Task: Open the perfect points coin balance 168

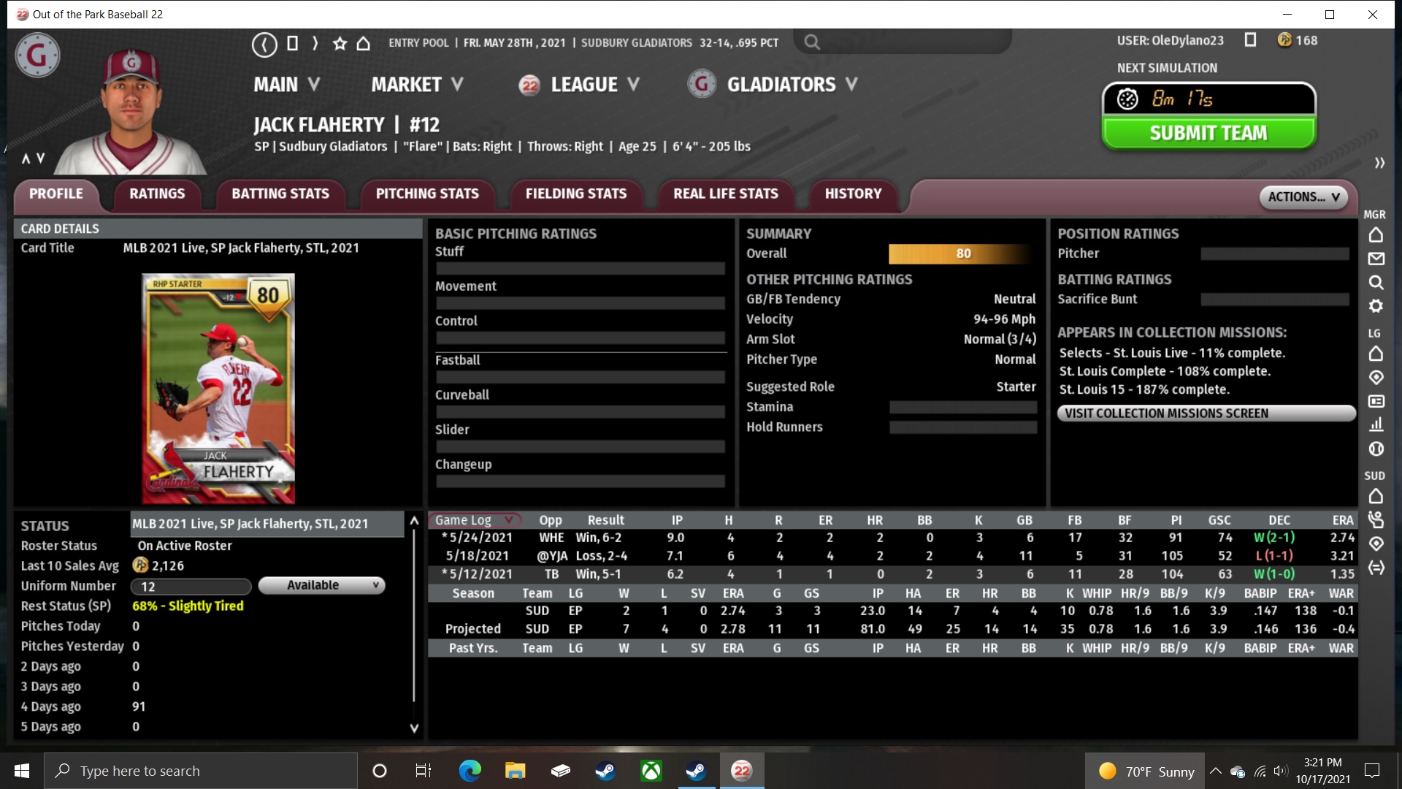Action: click(x=1298, y=40)
